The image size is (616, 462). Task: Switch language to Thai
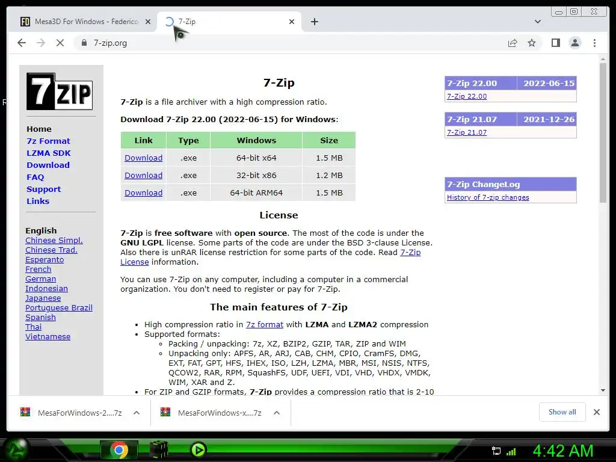[34, 327]
